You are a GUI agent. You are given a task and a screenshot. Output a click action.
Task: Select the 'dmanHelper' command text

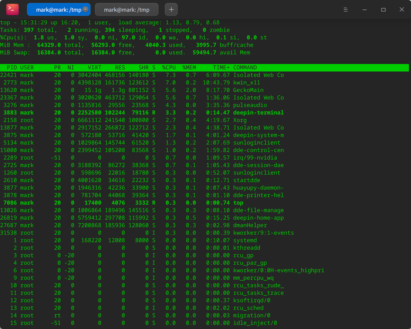tap(250, 225)
